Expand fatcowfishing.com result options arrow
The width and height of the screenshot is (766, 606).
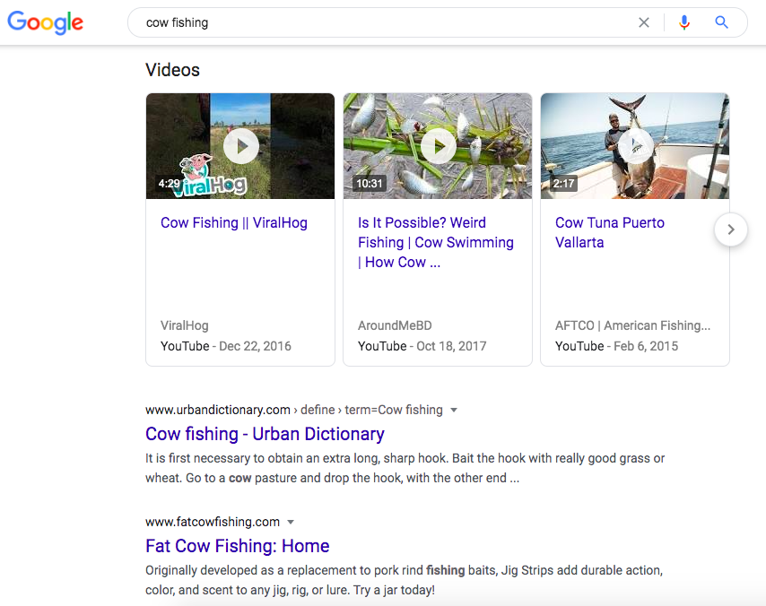point(291,522)
